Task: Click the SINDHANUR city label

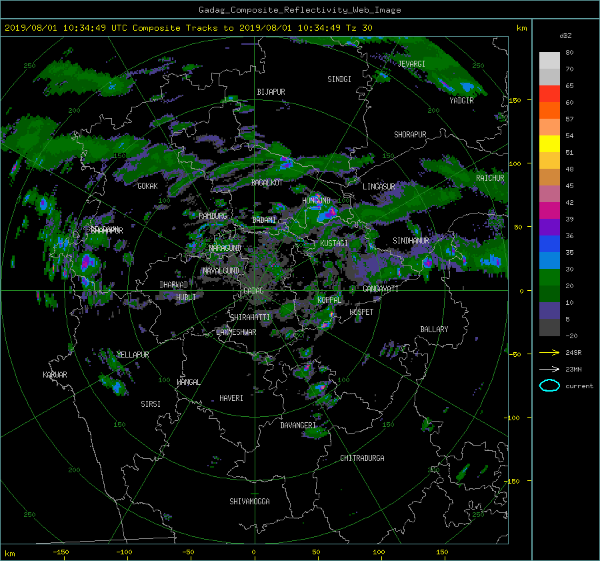Action: pos(411,241)
